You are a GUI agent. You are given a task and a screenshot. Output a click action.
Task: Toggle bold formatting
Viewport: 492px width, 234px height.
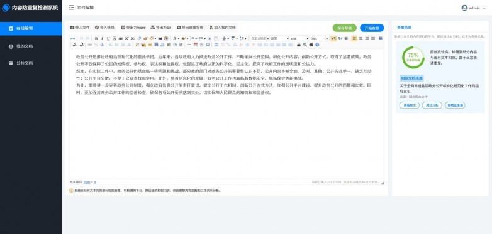[x=96, y=38]
